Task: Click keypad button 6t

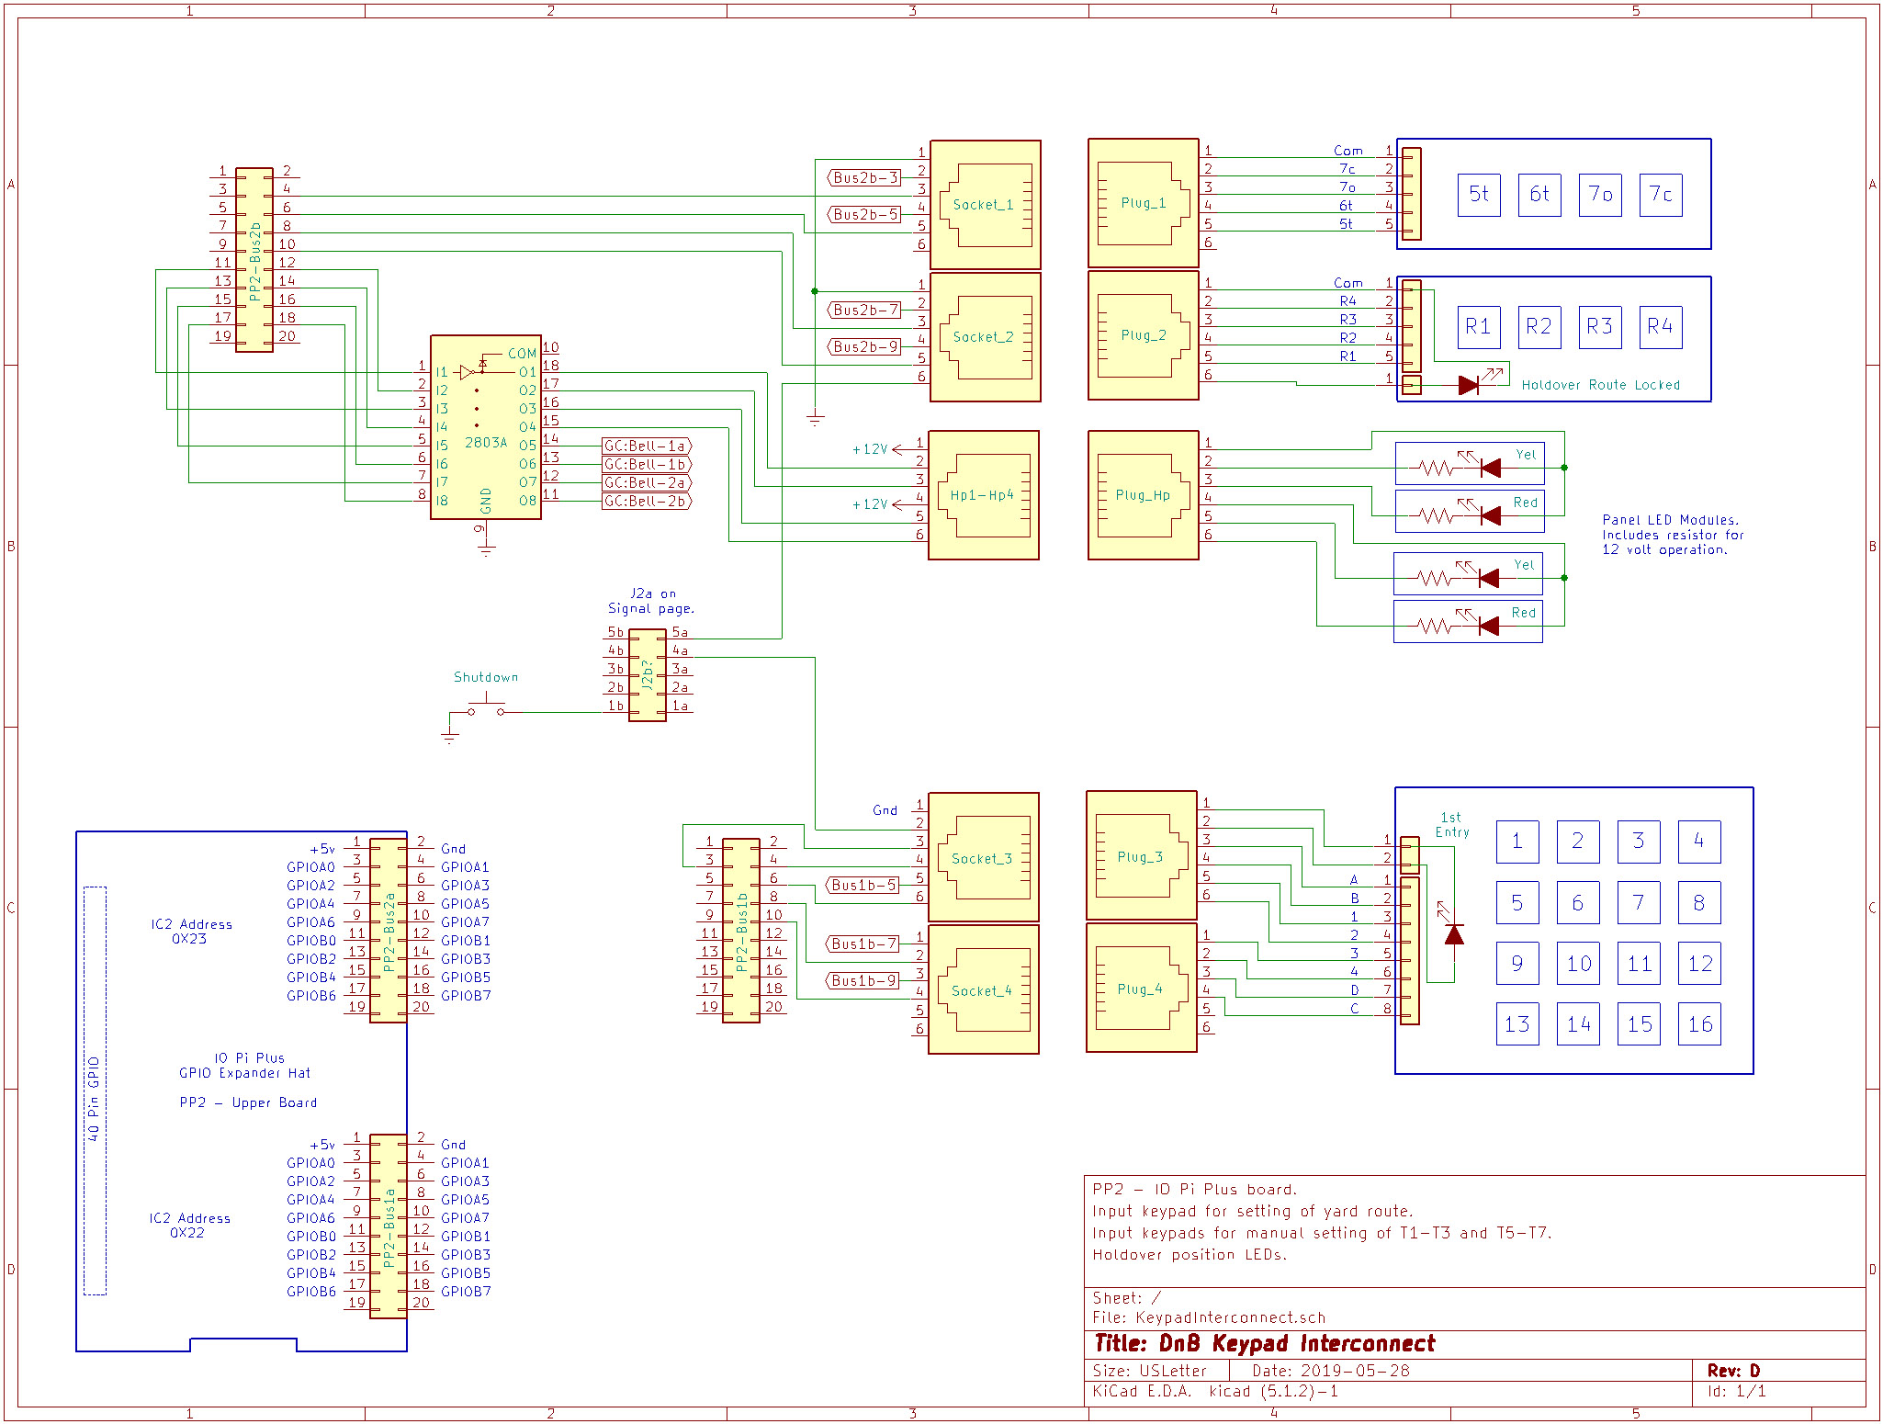Action: click(x=1539, y=195)
